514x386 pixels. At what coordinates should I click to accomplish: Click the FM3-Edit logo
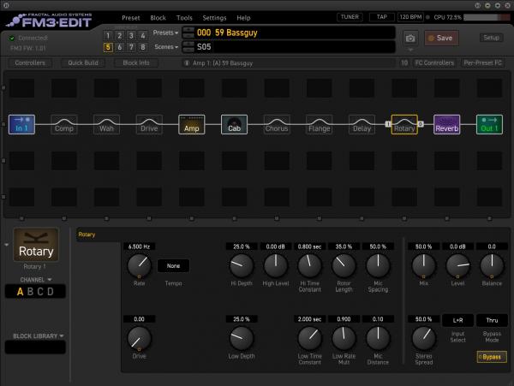coord(49,21)
